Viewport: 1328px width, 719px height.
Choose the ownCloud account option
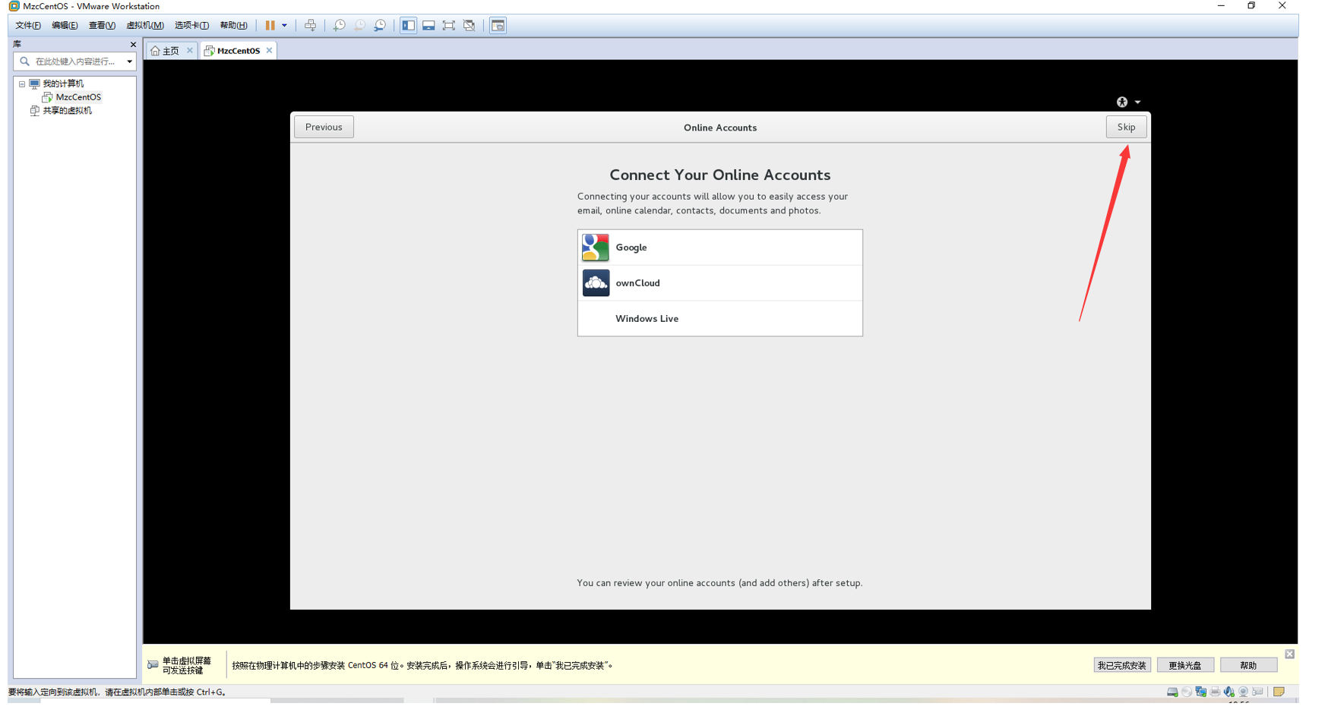point(719,283)
